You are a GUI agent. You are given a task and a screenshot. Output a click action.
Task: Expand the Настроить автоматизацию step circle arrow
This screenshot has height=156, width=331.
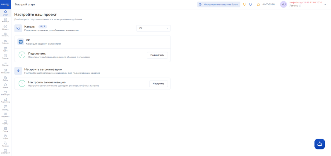(22, 84)
